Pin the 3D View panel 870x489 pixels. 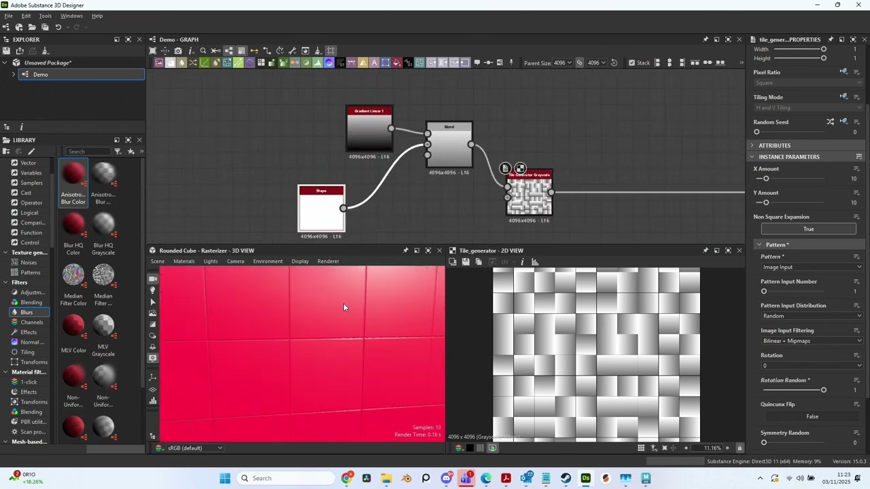pos(406,251)
